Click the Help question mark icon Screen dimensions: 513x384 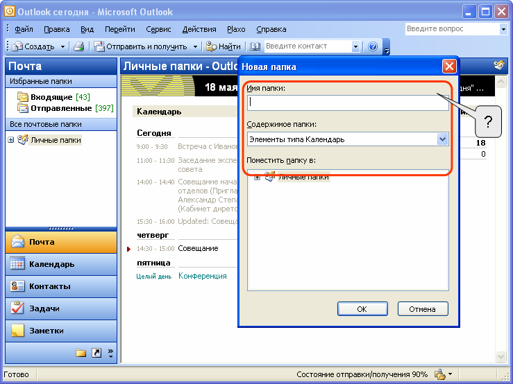[x=373, y=46]
